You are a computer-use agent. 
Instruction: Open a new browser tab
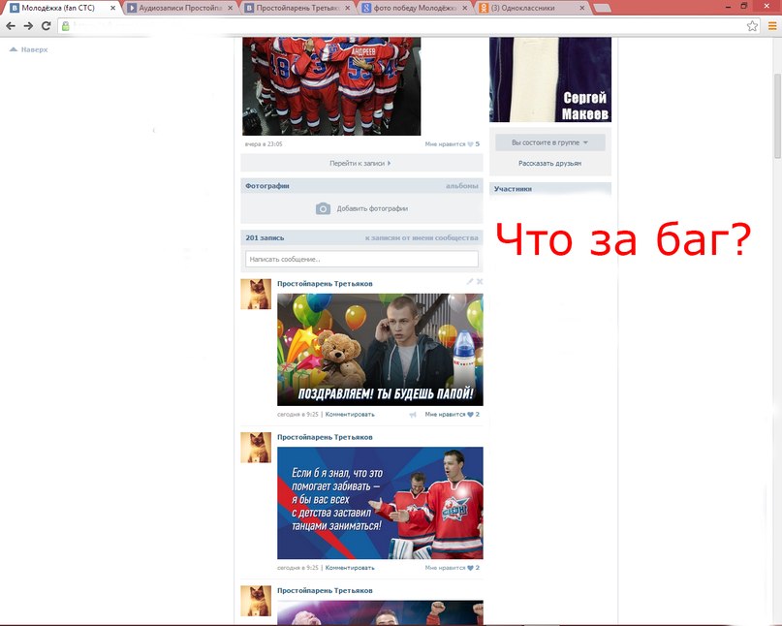pos(603,8)
